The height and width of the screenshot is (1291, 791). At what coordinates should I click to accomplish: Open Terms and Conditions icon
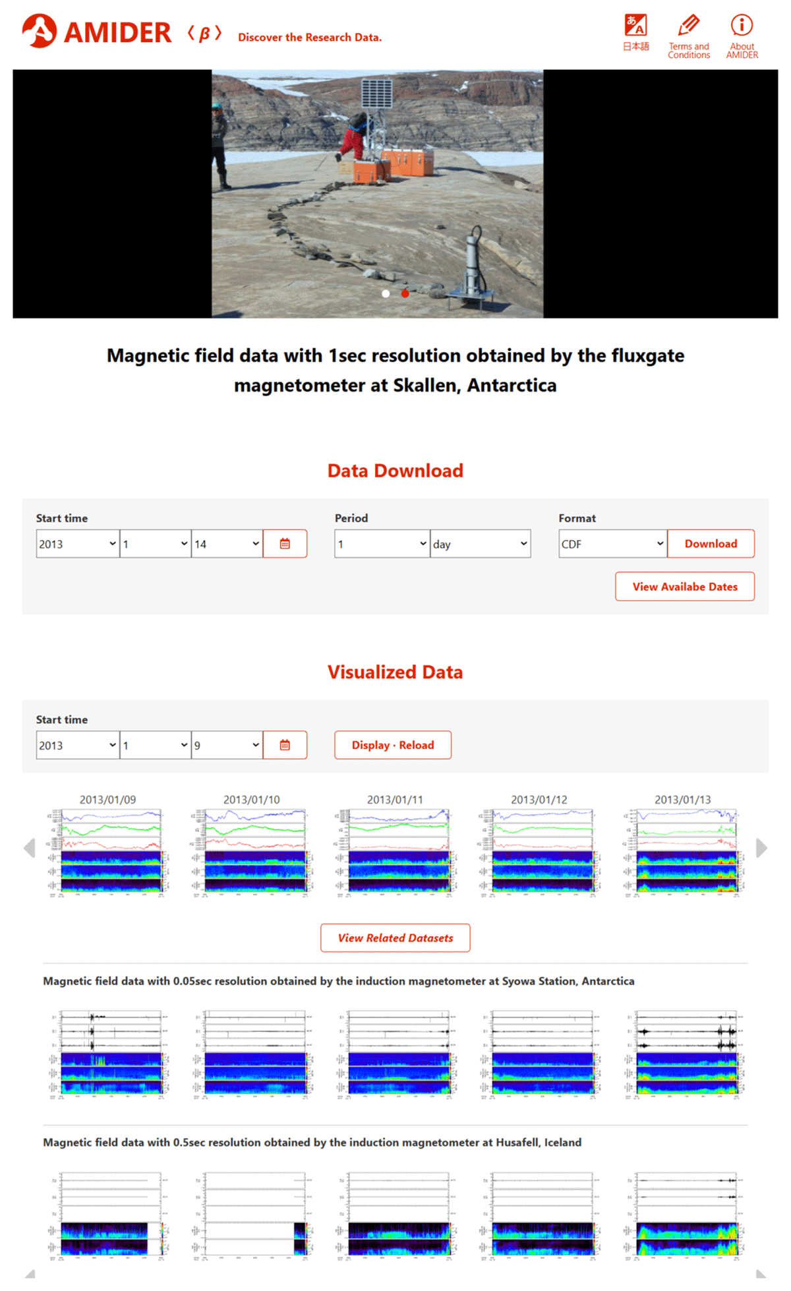tap(689, 36)
